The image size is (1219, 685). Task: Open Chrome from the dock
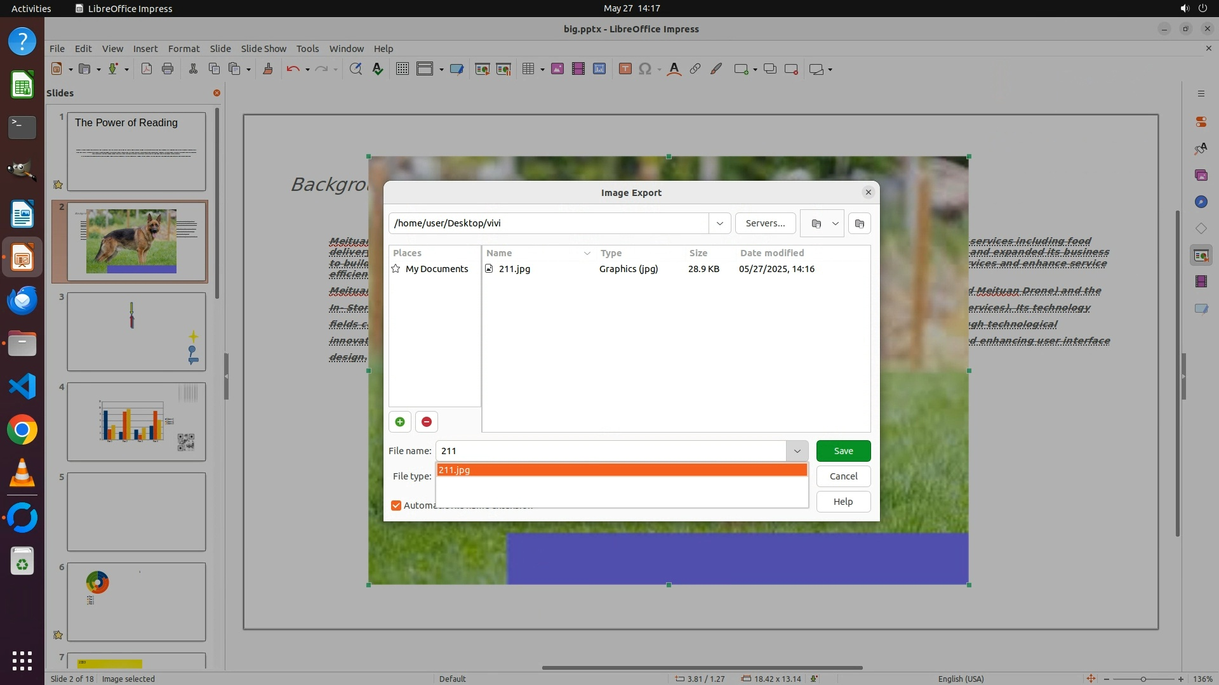pyautogui.click(x=22, y=430)
